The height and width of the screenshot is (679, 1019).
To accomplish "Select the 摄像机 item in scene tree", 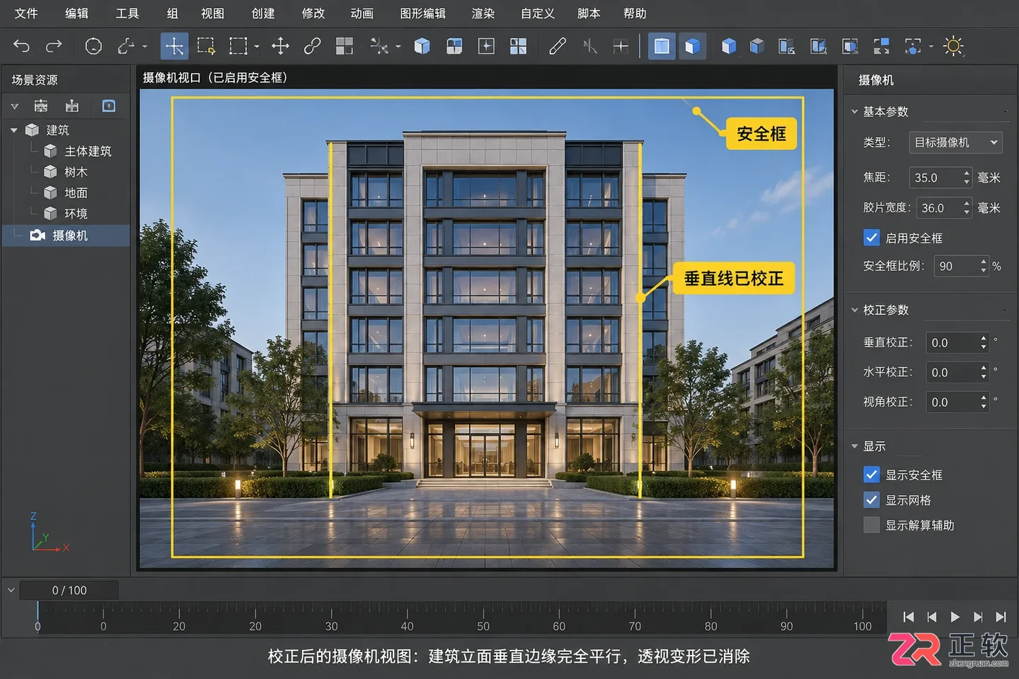I will click(66, 236).
